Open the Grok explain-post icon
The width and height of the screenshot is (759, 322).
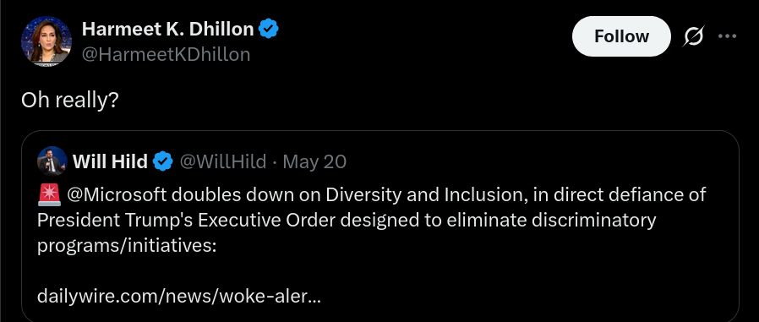[693, 36]
